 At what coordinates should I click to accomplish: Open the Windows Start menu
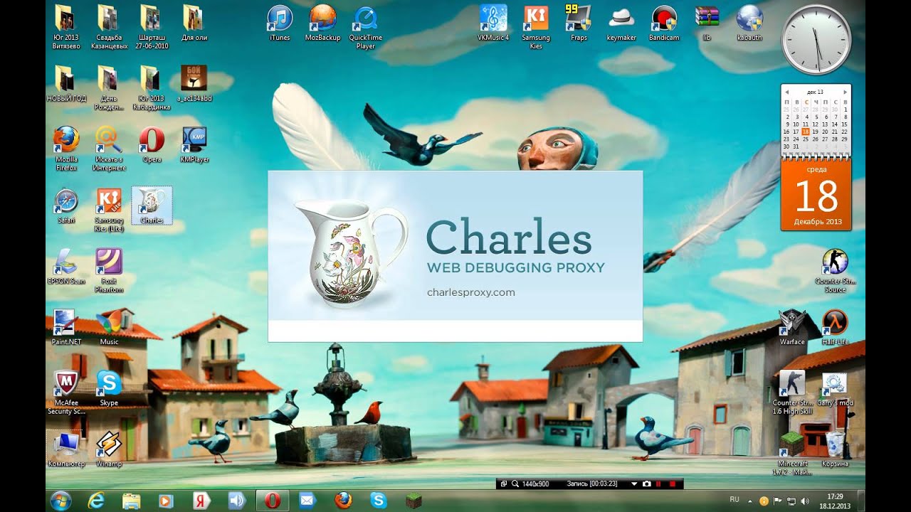pos(61,501)
